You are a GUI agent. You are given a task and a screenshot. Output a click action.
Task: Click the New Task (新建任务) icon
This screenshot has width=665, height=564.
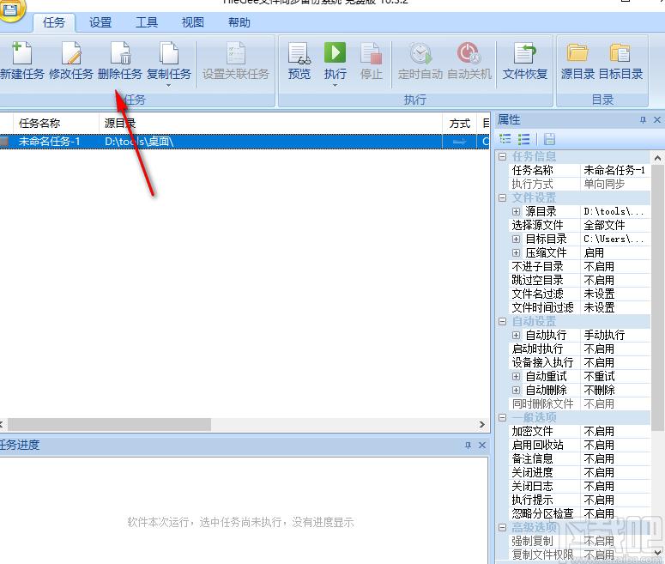point(21,52)
